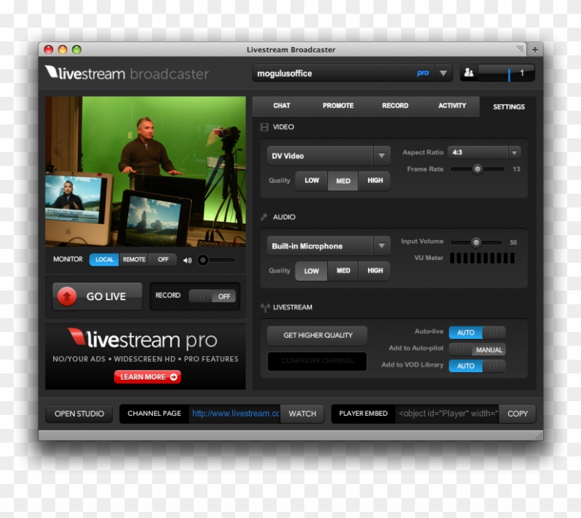The height and width of the screenshot is (518, 581).
Task: Select Low audio quality
Action: tap(311, 271)
